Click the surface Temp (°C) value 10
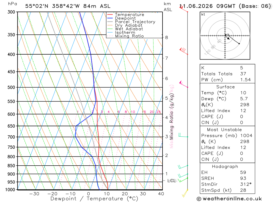The width and height of the screenshot is (275, 202). pos(243,93)
